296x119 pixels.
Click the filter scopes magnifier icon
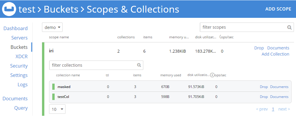pyautogui.click(x=290, y=27)
